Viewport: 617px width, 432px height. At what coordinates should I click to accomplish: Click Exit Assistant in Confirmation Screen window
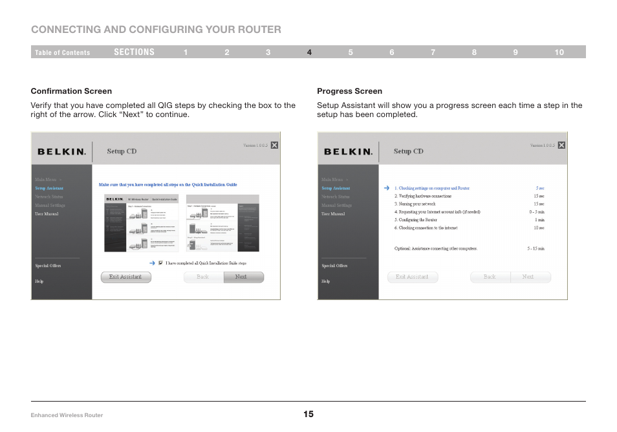(126, 277)
